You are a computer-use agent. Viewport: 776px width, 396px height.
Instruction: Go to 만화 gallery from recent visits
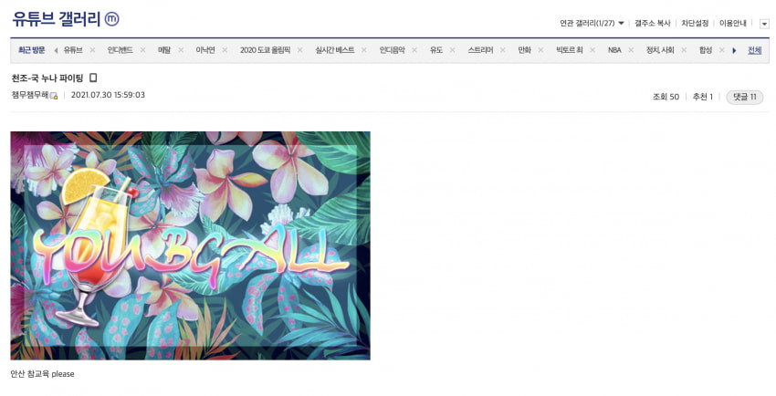tap(525, 50)
